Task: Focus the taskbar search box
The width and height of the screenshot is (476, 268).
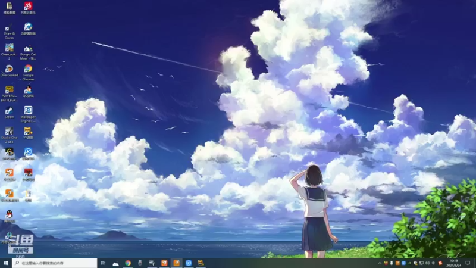Action: click(x=55, y=263)
